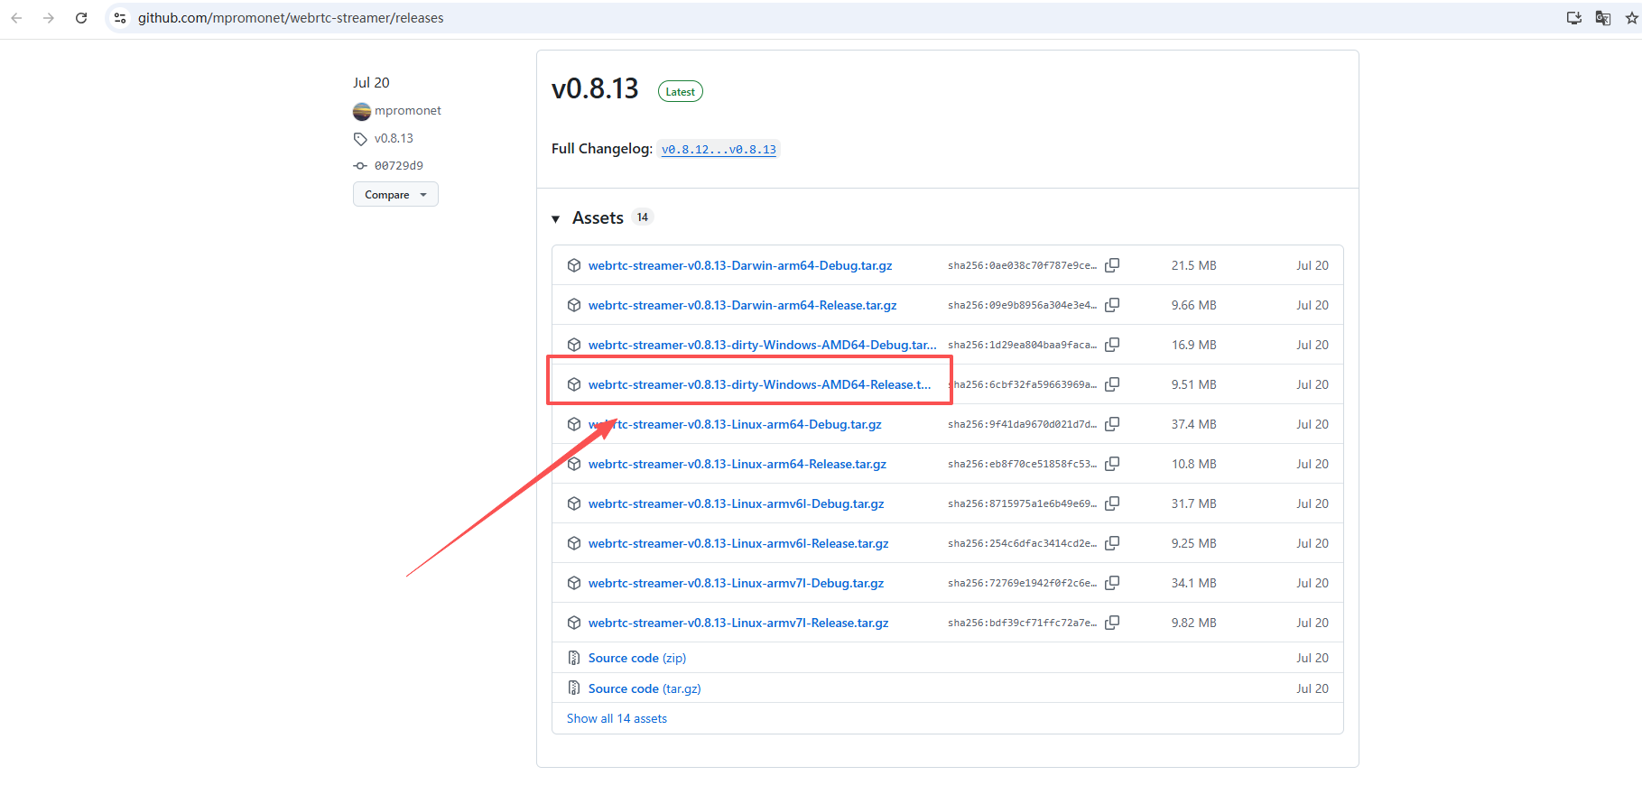Click package icon of Linux-armv7l-Release asset

(x=574, y=623)
